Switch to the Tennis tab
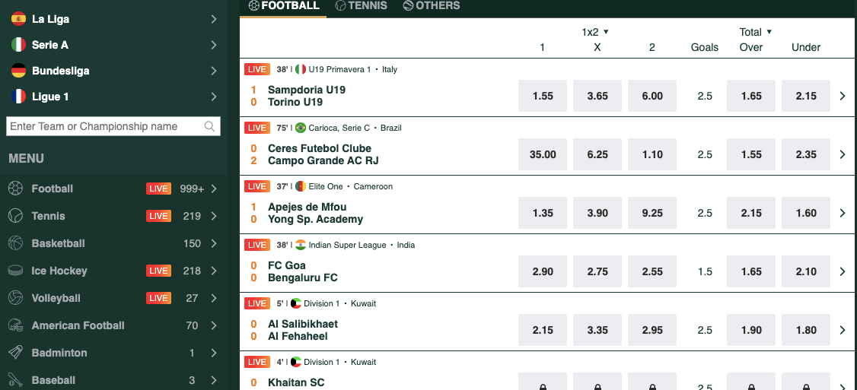Screen dimensions: 857x390 point(362,5)
